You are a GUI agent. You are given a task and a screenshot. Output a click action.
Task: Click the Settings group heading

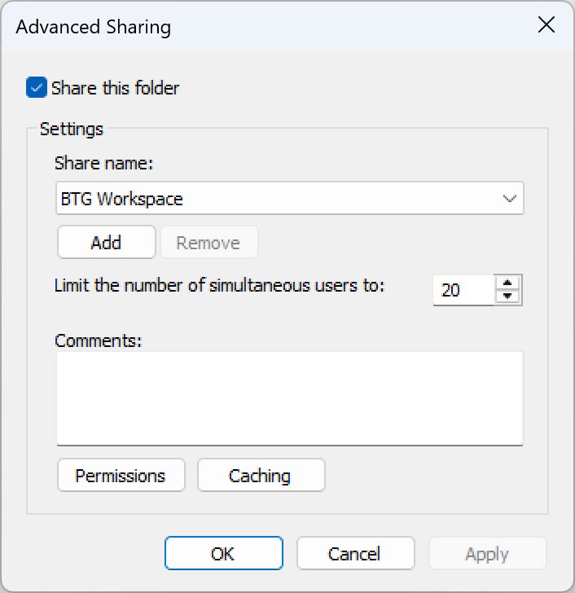pos(72,129)
